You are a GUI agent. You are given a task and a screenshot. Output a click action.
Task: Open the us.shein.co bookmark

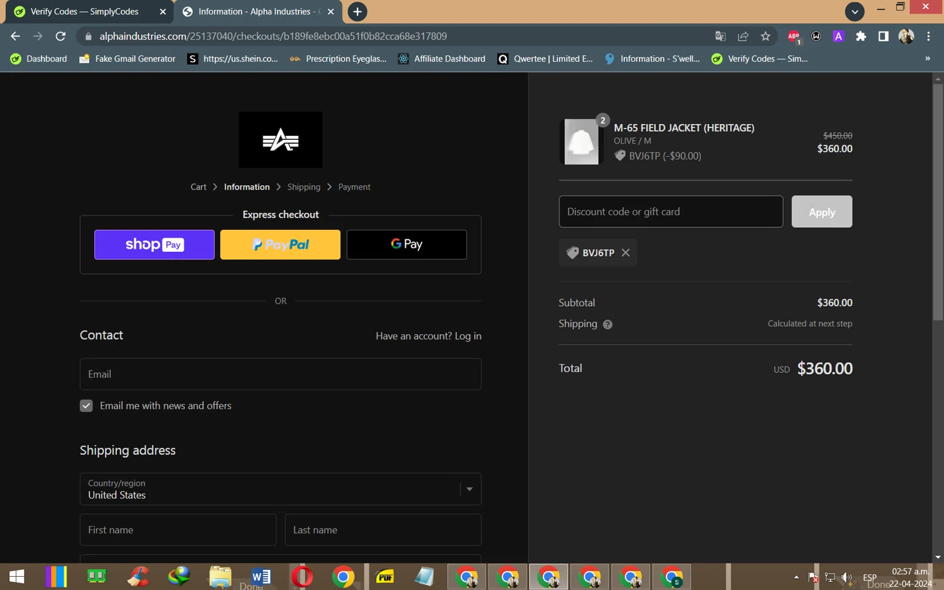[233, 59]
